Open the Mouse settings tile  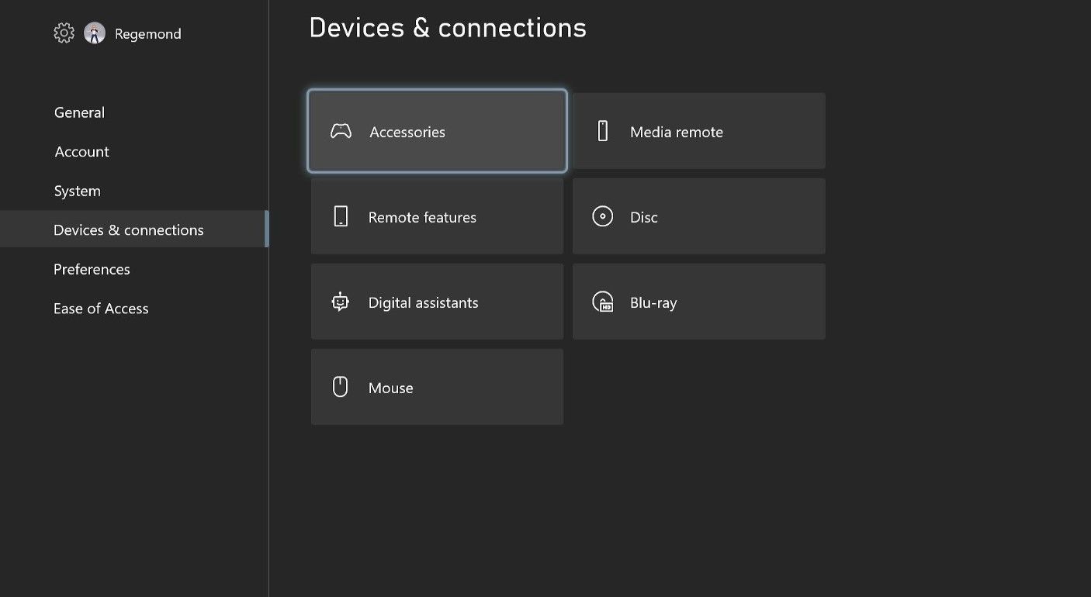pyautogui.click(x=437, y=386)
